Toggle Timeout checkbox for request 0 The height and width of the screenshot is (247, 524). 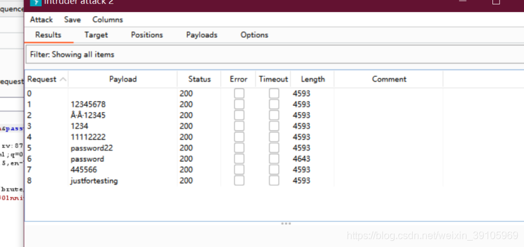tap(274, 93)
